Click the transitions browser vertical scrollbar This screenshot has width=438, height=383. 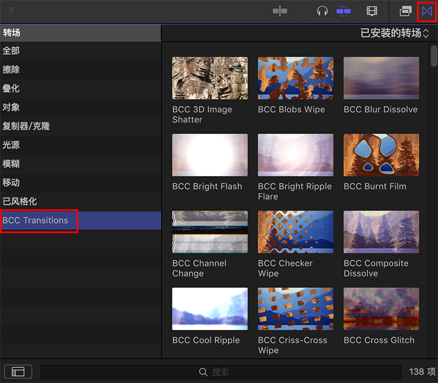(433, 56)
